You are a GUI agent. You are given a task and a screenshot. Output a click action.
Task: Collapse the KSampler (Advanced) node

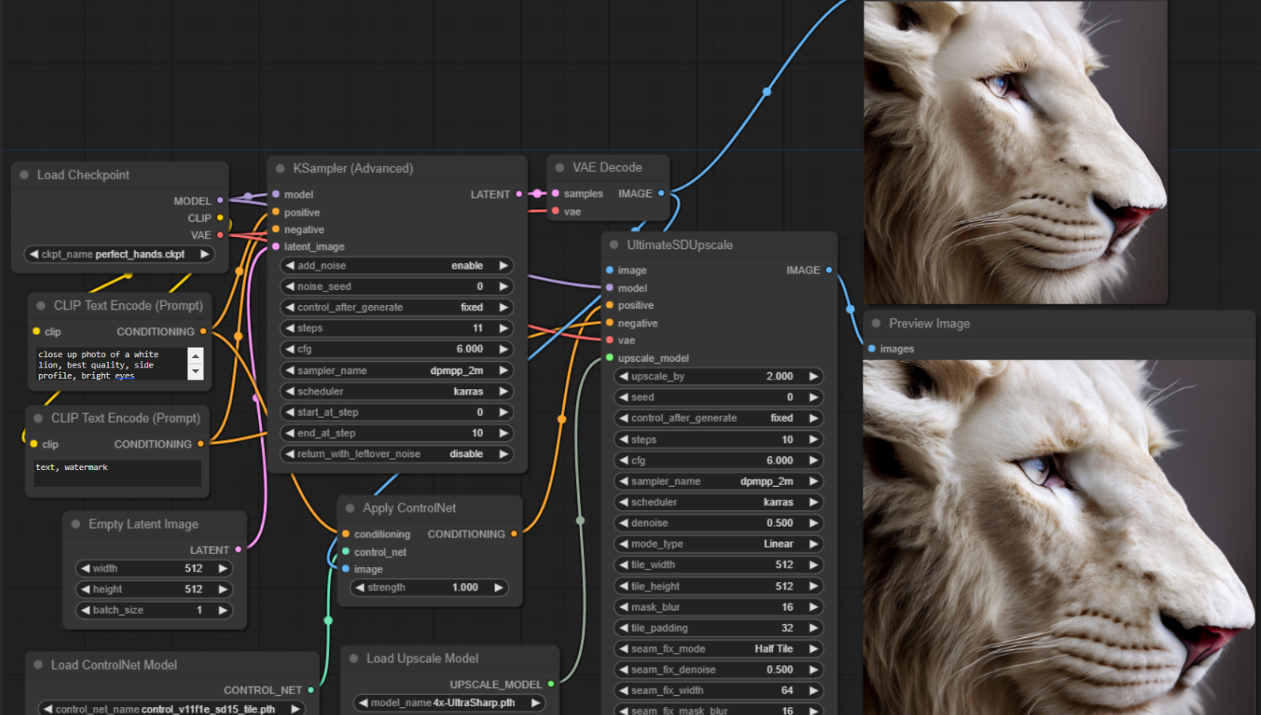[x=280, y=168]
